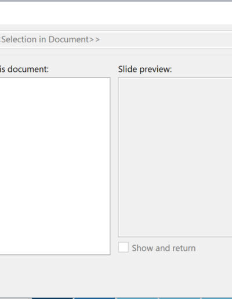
Task: Select the first teal color swatch at bottom
Action: [137, 298]
